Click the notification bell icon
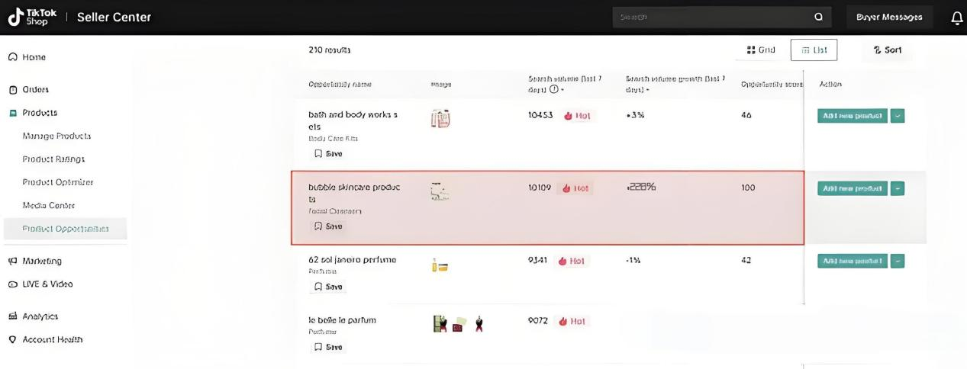967x369 pixels. click(x=957, y=18)
